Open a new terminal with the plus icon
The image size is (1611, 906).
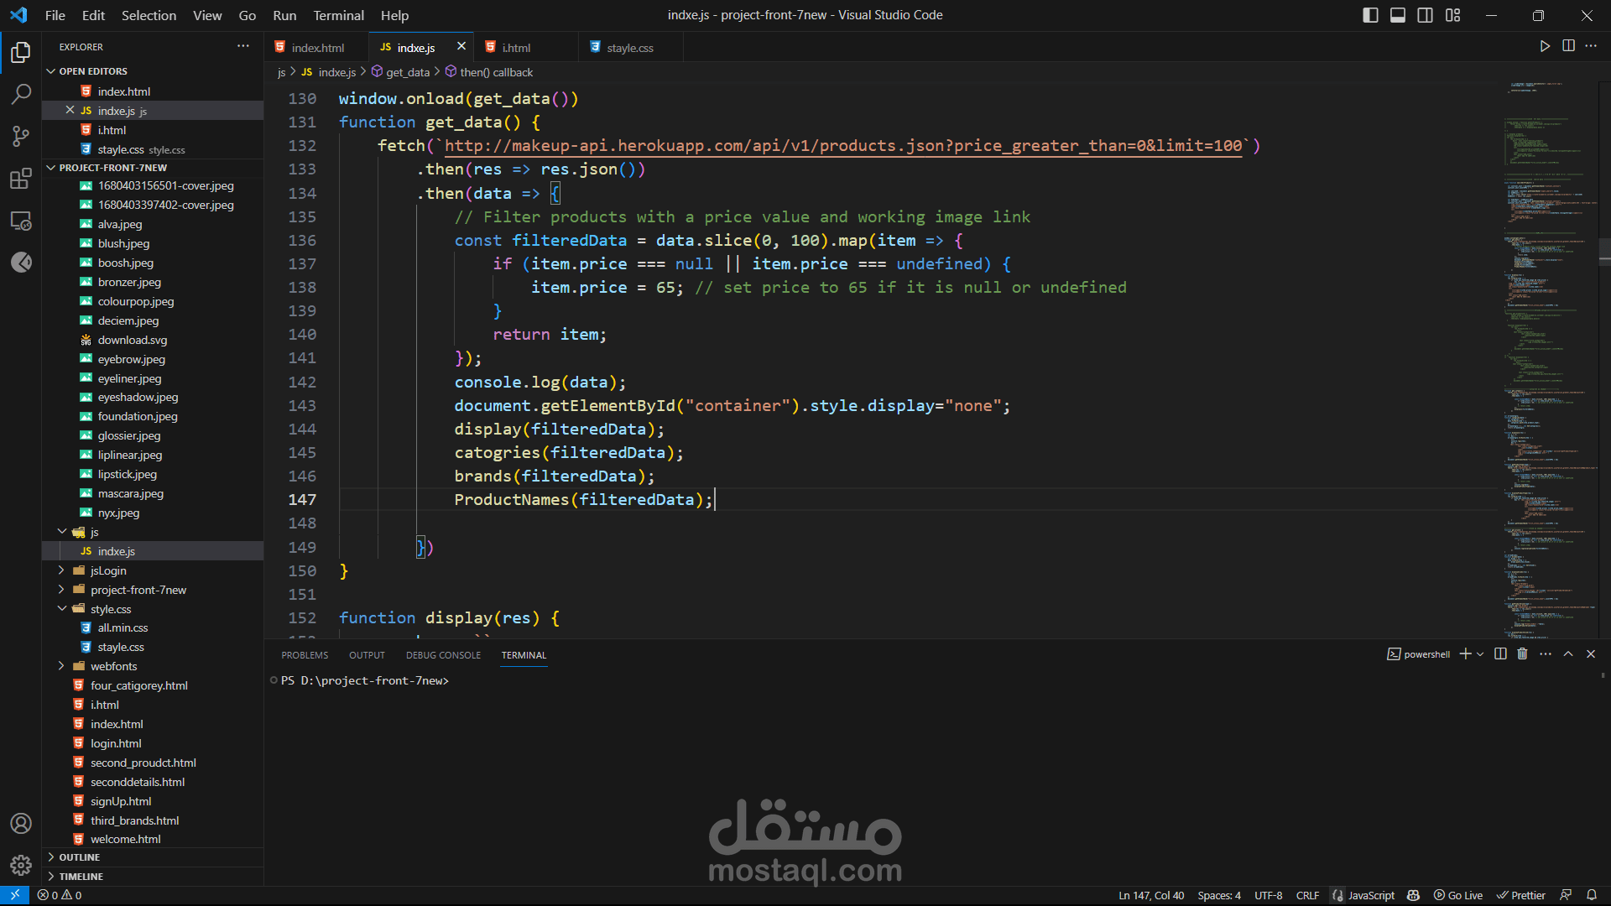click(1465, 653)
